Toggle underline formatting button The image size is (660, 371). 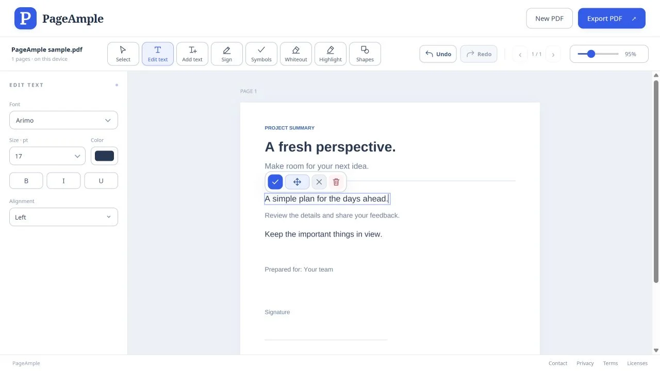101,181
